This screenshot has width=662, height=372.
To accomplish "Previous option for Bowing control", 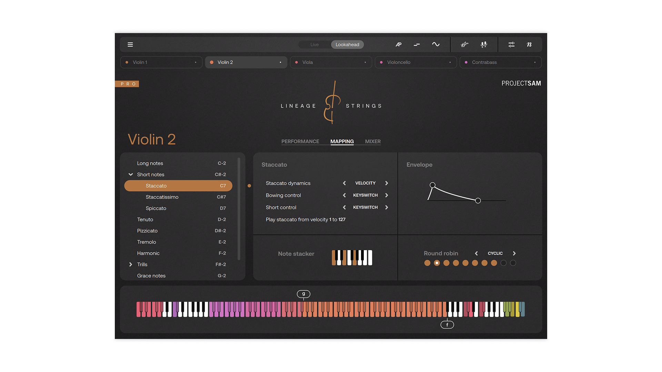I will (x=344, y=195).
